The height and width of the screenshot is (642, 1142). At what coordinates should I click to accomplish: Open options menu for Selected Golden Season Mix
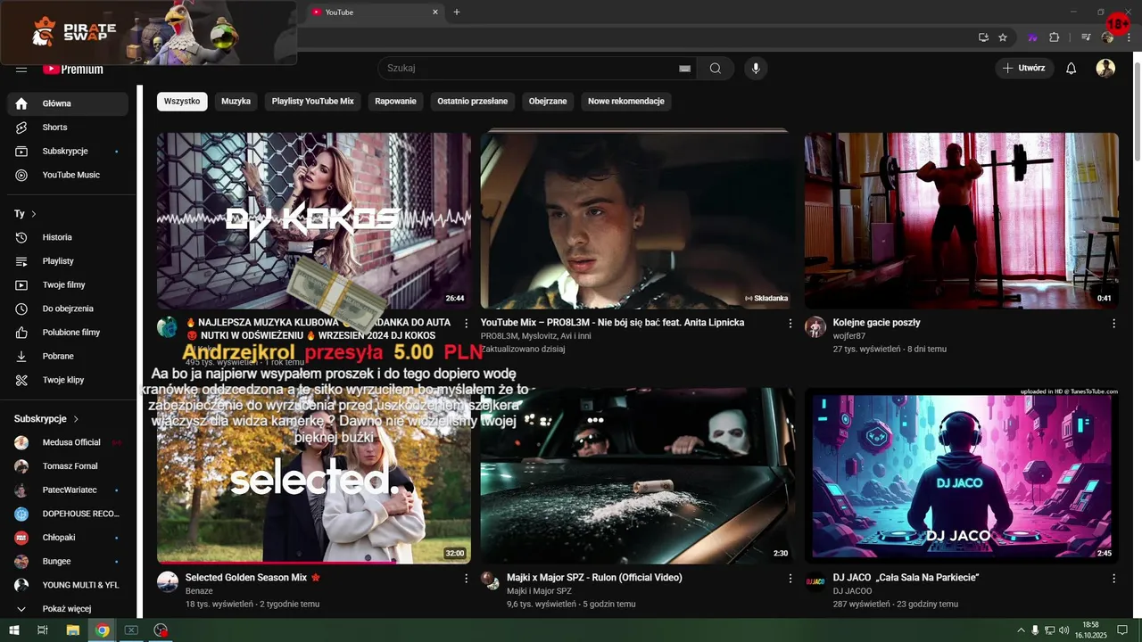[x=466, y=578]
